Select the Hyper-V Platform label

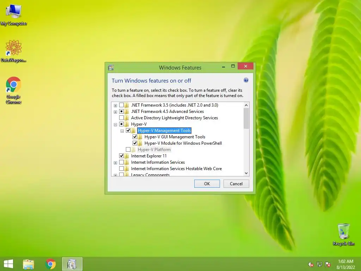[x=154, y=150]
